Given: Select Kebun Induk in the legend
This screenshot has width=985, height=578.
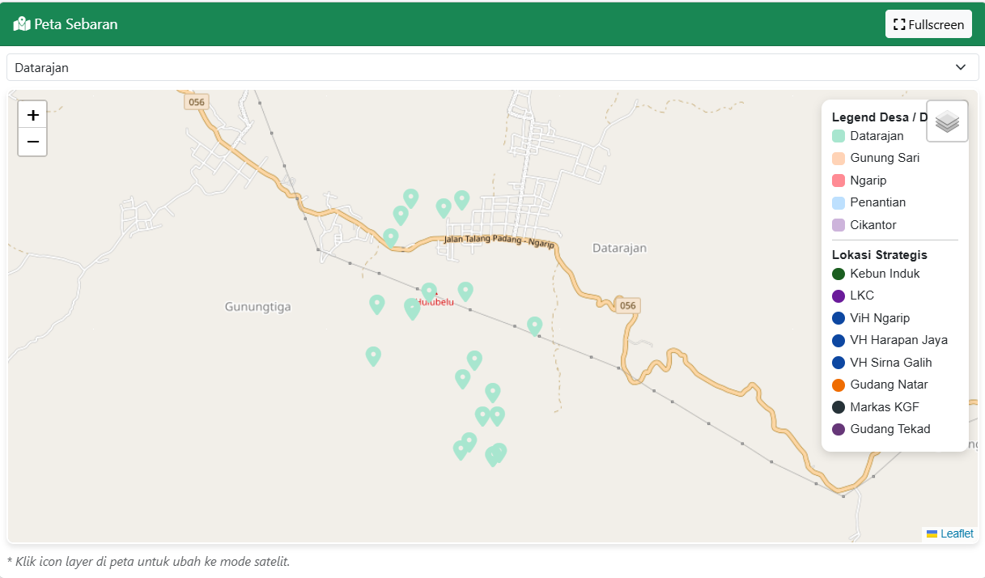Looking at the screenshot, I should pyautogui.click(x=885, y=274).
